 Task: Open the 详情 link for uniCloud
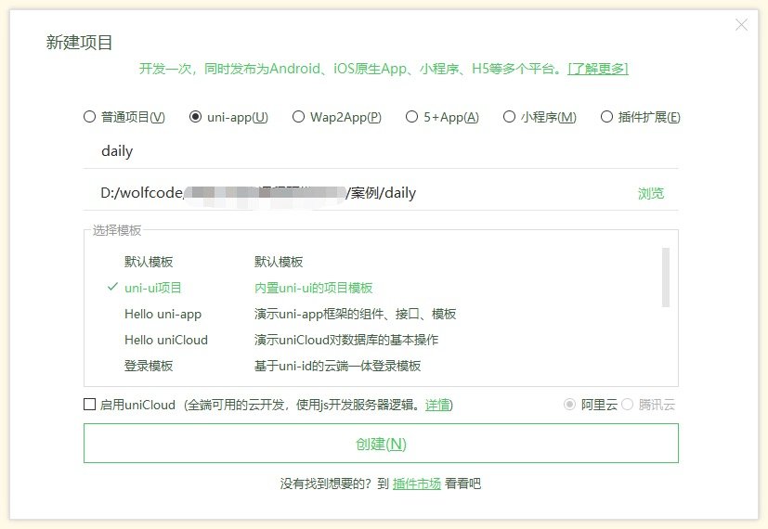(437, 406)
